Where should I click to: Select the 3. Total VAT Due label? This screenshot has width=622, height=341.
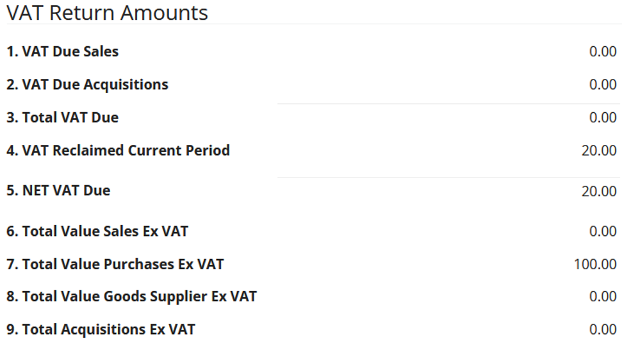(x=62, y=117)
